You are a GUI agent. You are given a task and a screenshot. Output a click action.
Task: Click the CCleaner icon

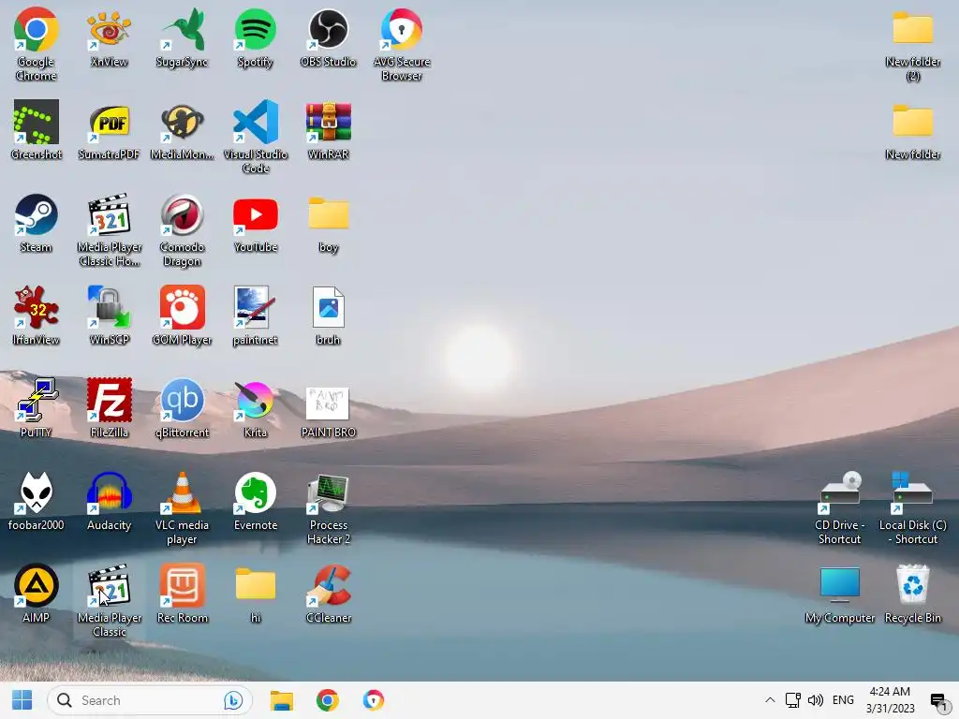329,585
